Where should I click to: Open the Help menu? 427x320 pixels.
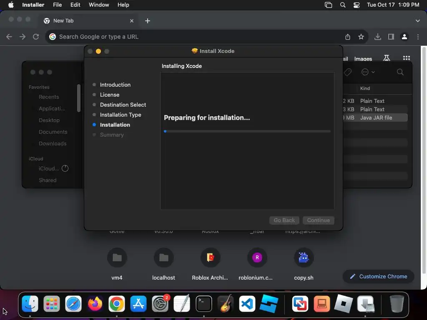pyautogui.click(x=123, y=5)
